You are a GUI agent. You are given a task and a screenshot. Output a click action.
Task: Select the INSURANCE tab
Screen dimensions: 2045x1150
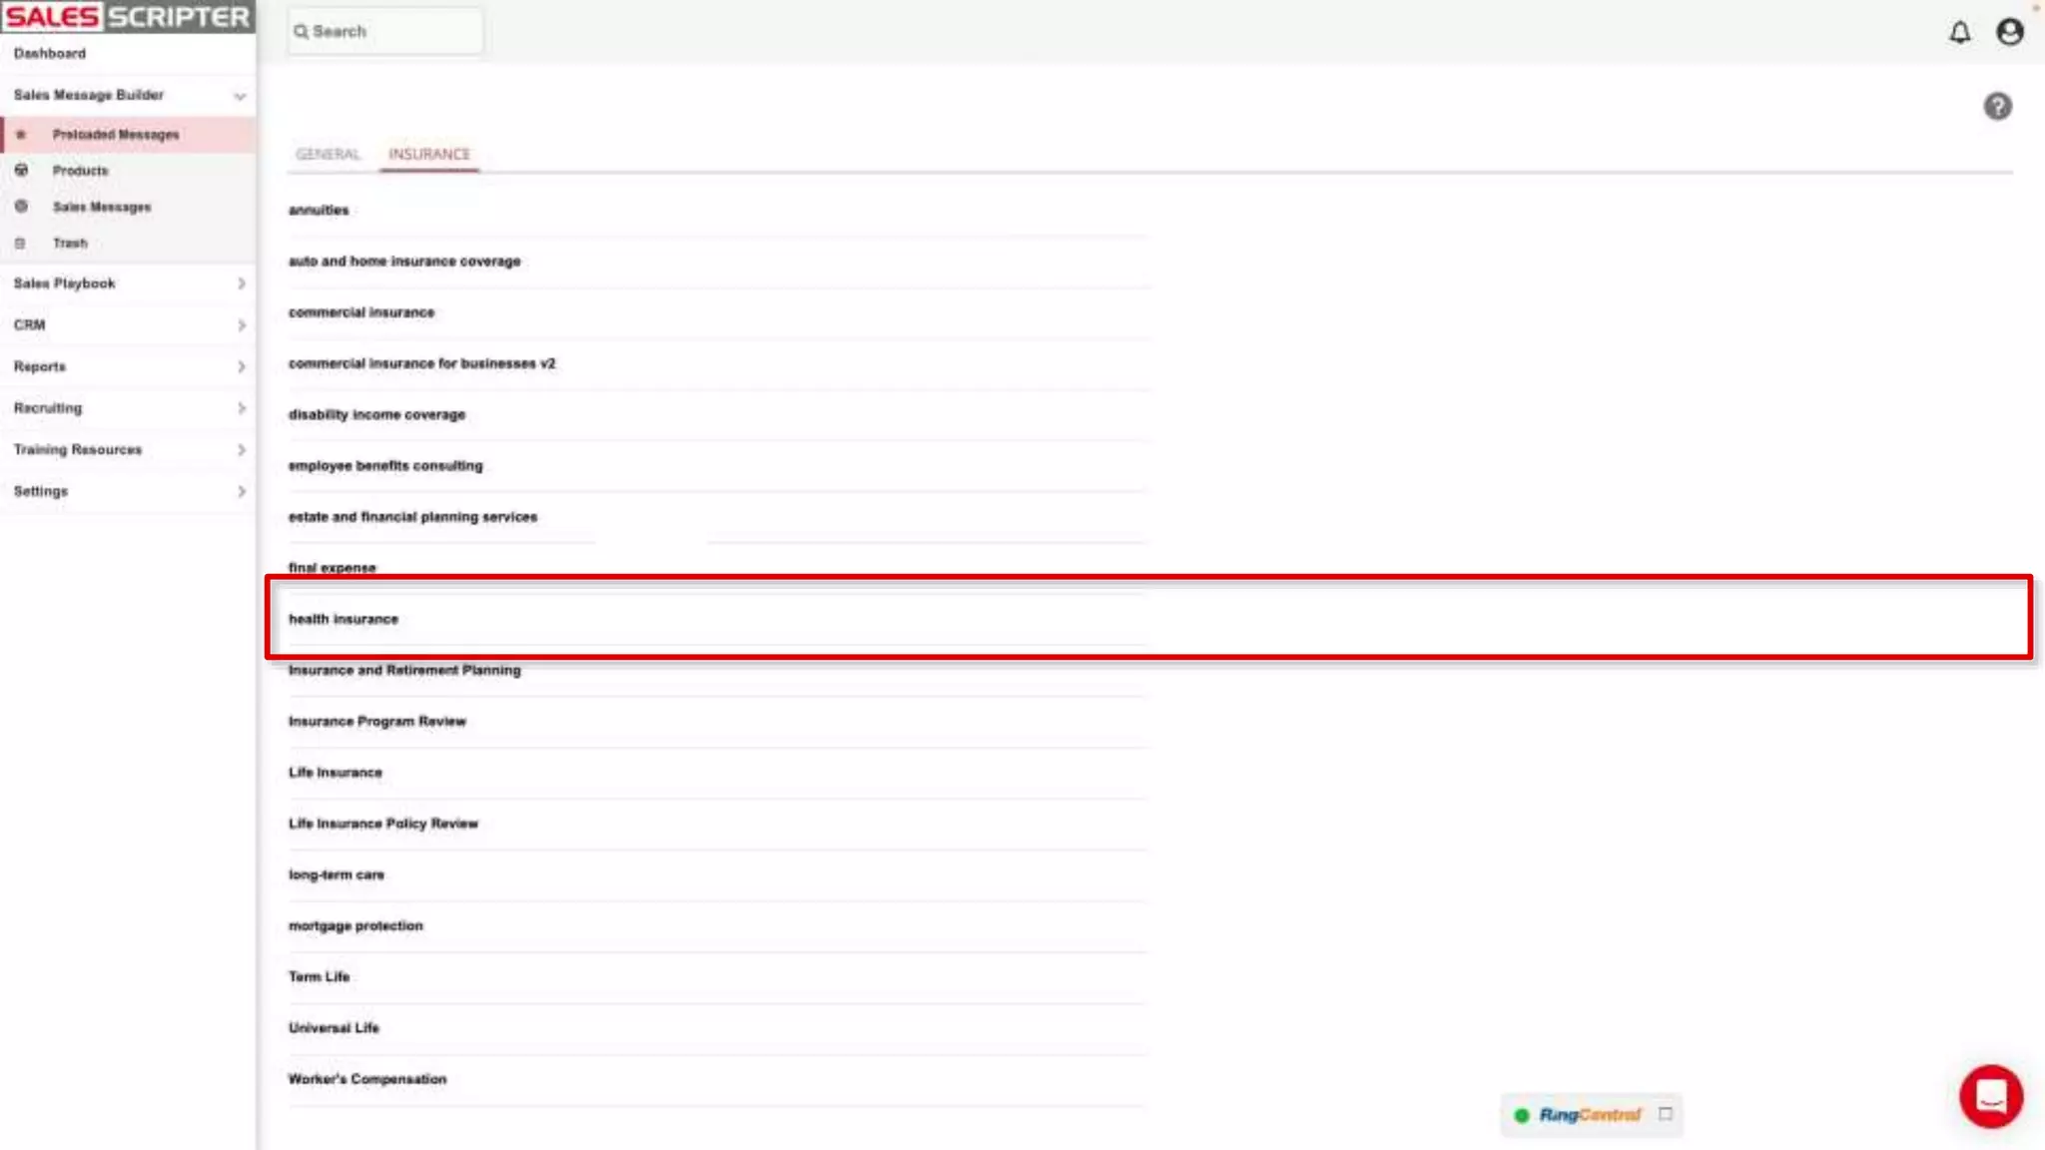coord(428,155)
